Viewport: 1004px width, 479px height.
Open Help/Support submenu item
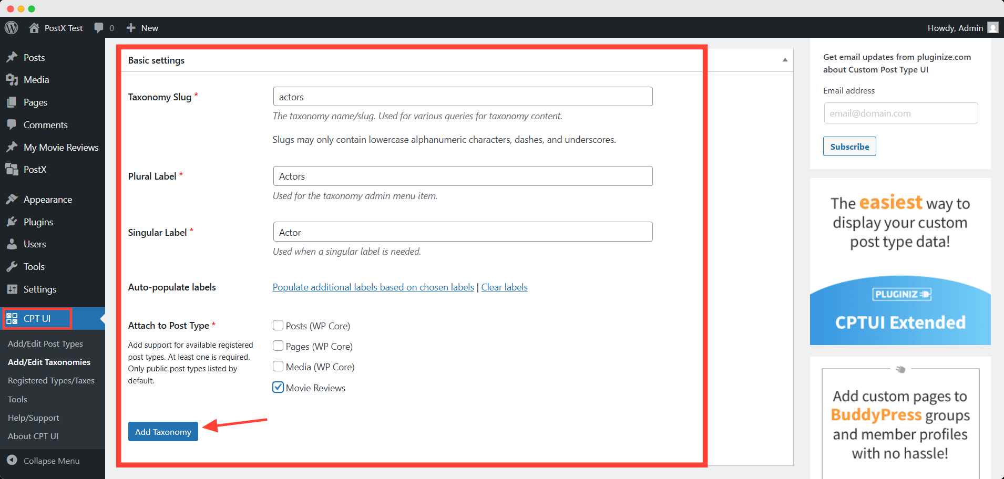[x=33, y=418]
